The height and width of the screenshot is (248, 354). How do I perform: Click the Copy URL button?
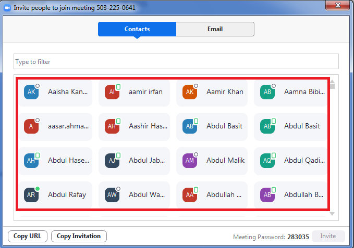pos(28,236)
